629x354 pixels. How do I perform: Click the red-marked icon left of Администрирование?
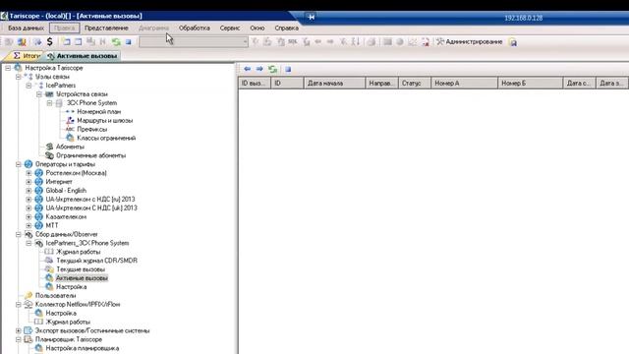[426, 41]
